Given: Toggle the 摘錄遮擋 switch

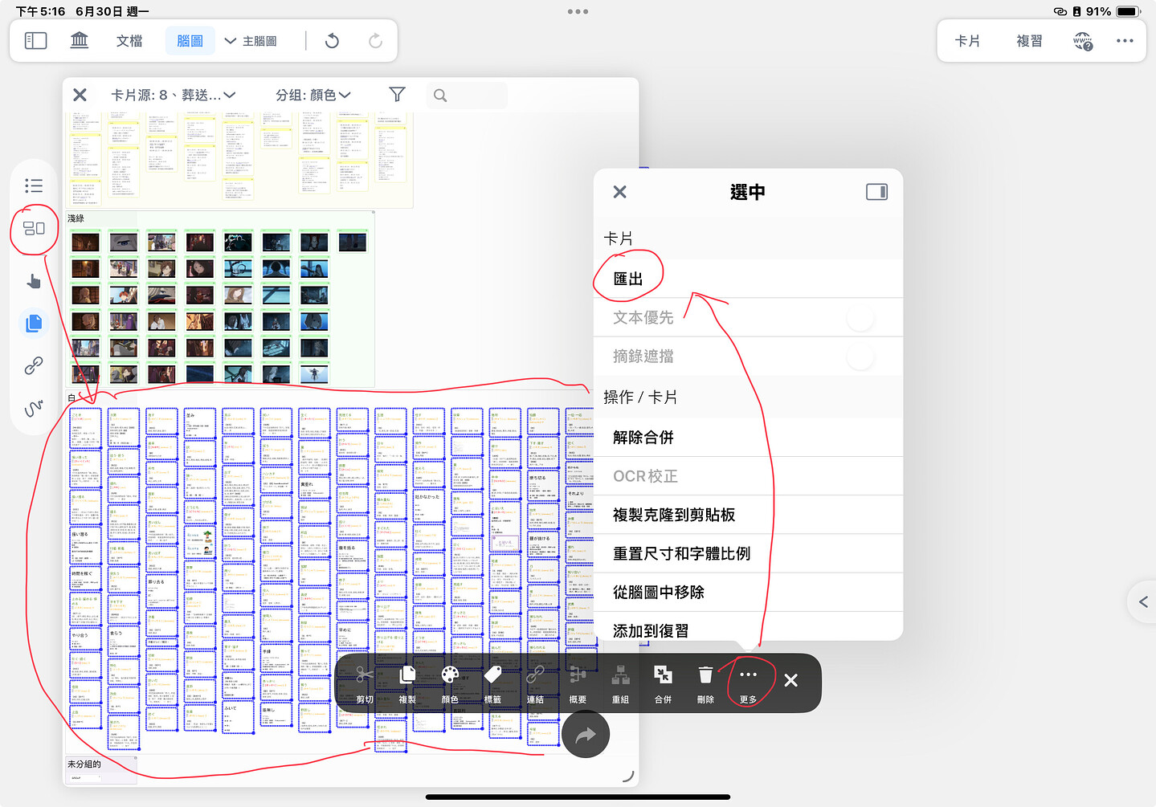Looking at the screenshot, I should click(x=860, y=357).
